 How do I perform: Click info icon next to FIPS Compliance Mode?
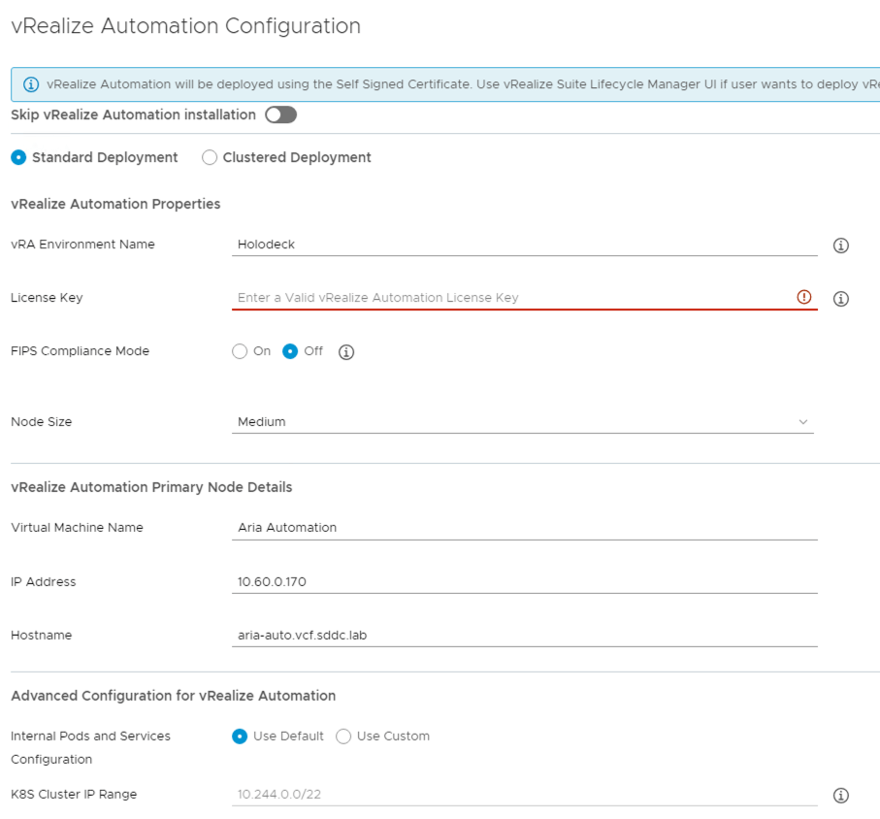pyautogui.click(x=346, y=352)
